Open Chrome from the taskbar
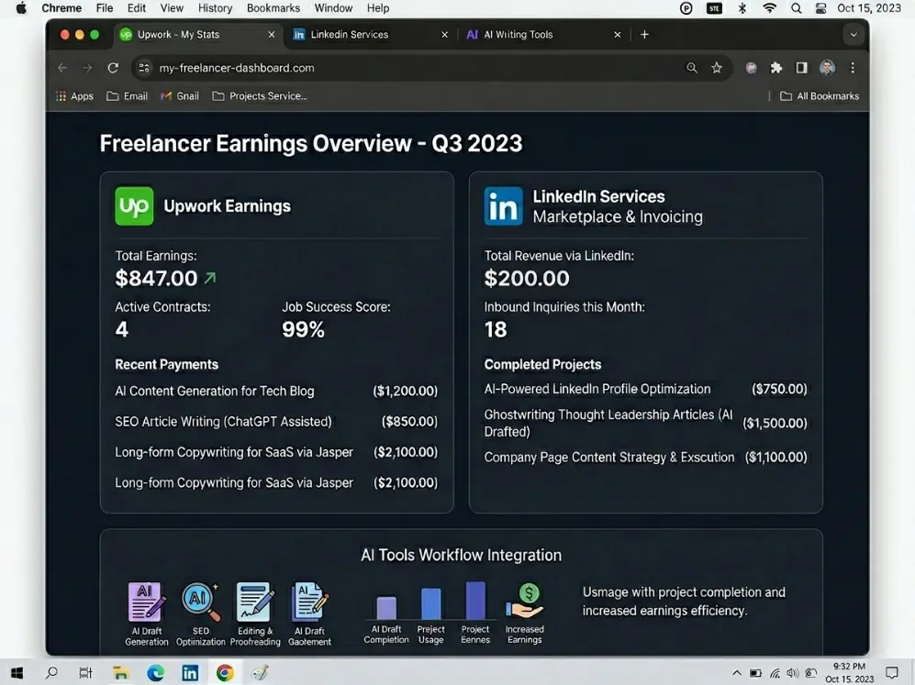The image size is (915, 685). pyautogui.click(x=225, y=673)
